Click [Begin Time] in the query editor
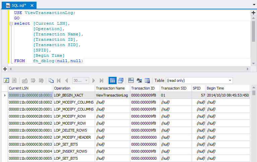Image resolution: width=257 pixels, height=162 pixels. (49, 55)
